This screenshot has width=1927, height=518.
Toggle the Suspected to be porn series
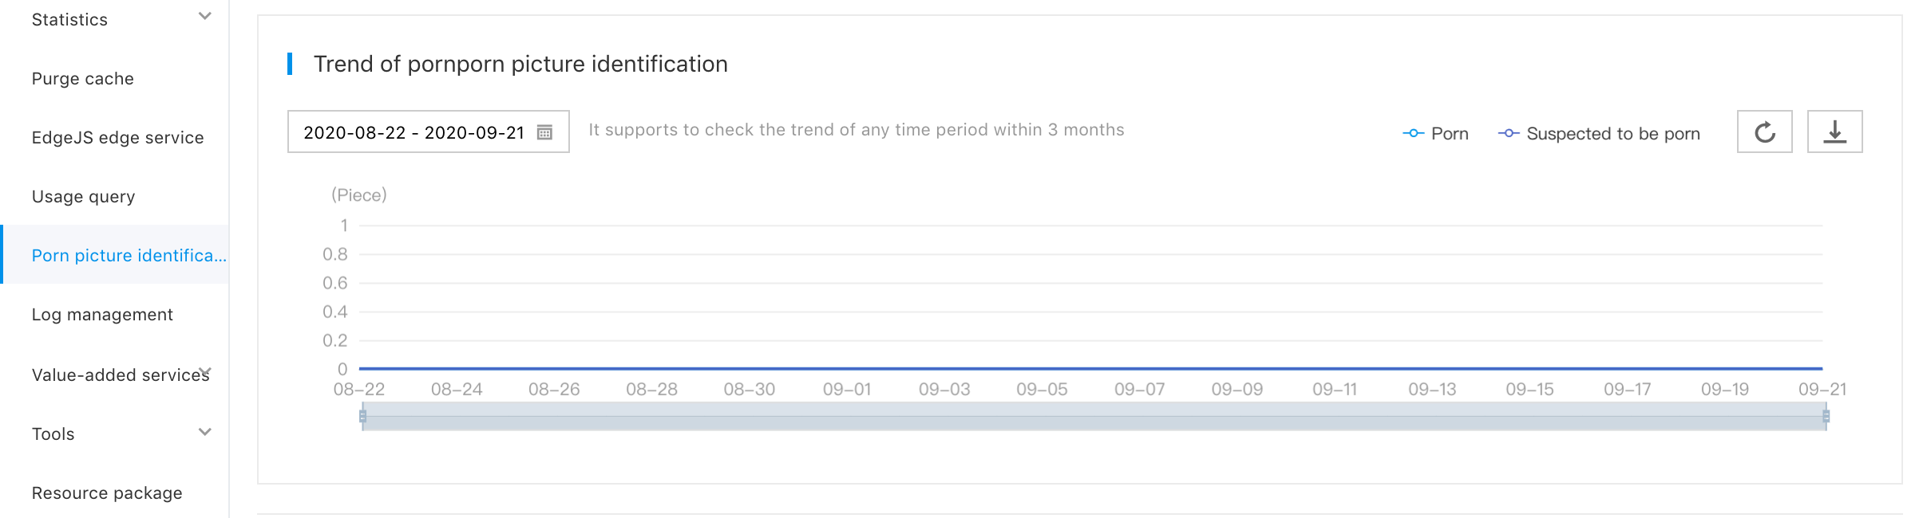(x=1598, y=134)
